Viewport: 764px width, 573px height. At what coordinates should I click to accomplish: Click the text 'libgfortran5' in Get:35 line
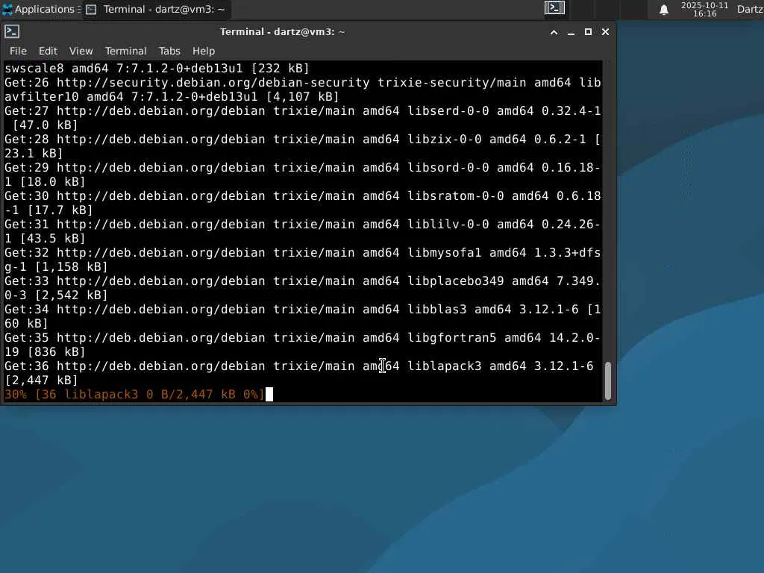click(452, 337)
